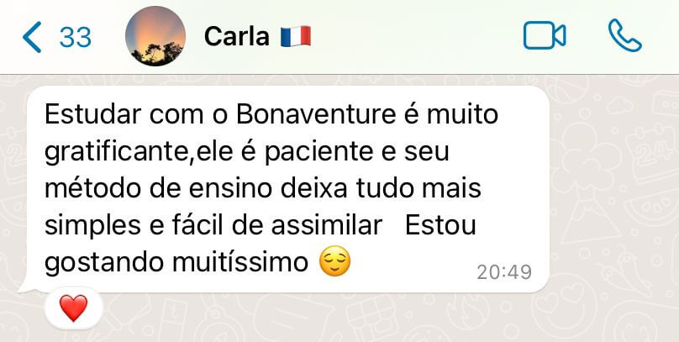Tap the back chevron arrow

click(32, 37)
